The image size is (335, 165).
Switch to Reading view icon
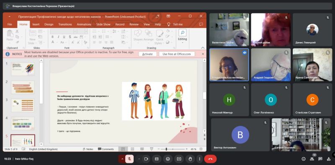click(142, 149)
